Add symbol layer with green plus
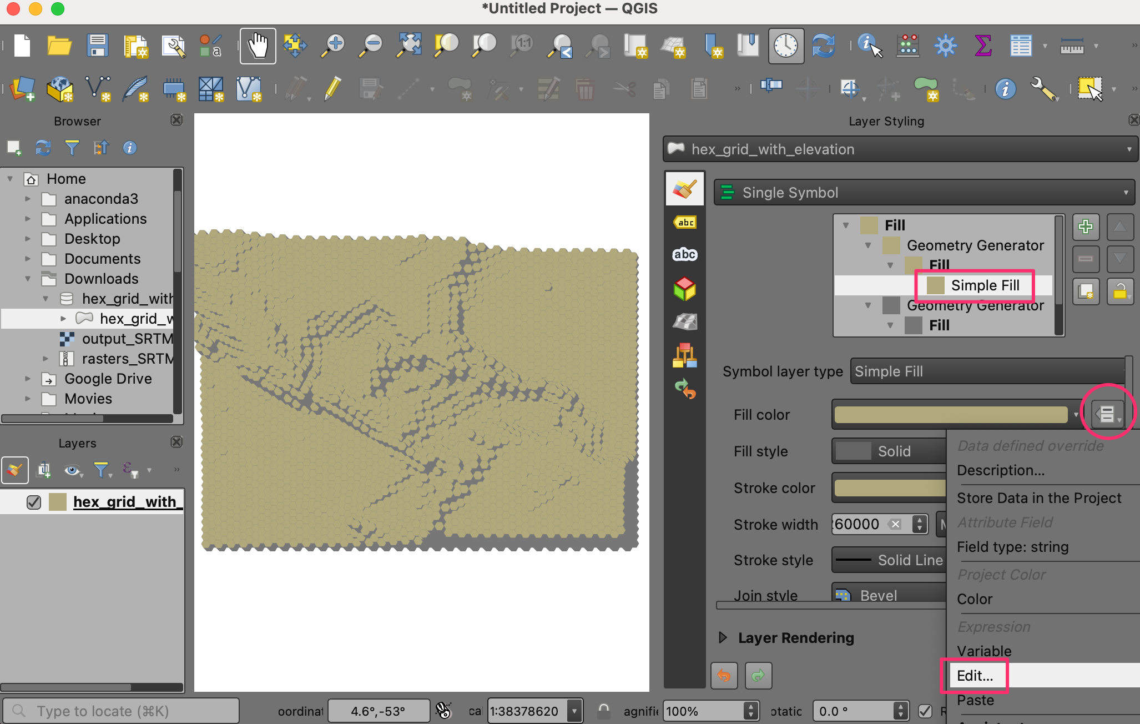The image size is (1140, 724). [1086, 227]
